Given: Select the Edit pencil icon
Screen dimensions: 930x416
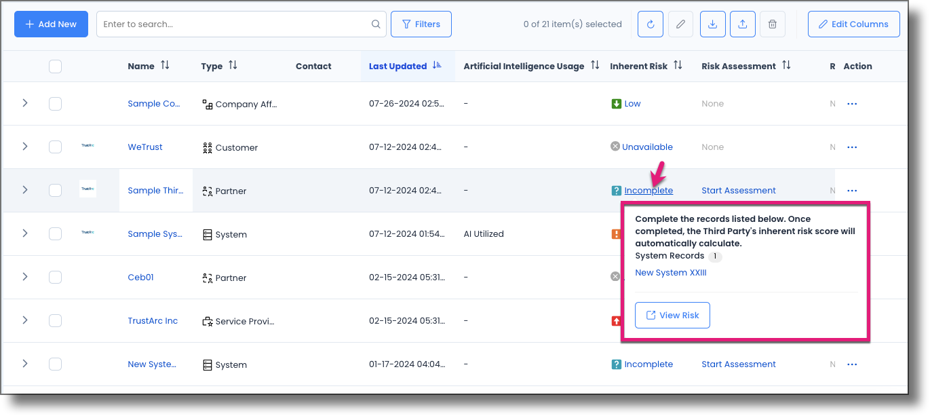Looking at the screenshot, I should (x=680, y=24).
